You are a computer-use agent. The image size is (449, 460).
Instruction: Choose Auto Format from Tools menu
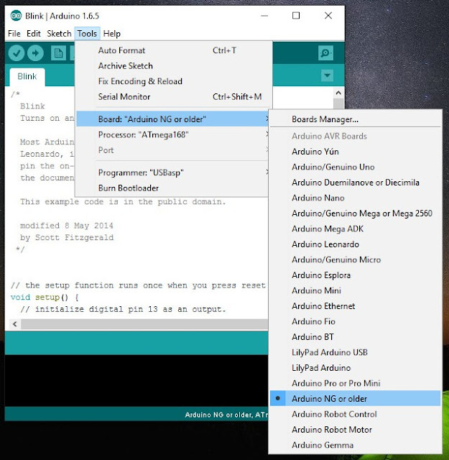(173, 50)
